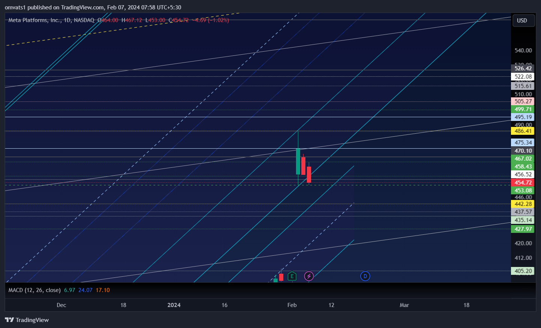Click the 12 date label on time axis
The image size is (541, 328).
[331, 305]
